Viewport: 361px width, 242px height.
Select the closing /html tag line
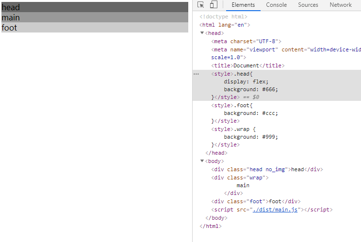point(211,226)
